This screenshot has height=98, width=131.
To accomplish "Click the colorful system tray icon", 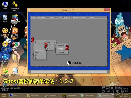I will click(x=116, y=96).
